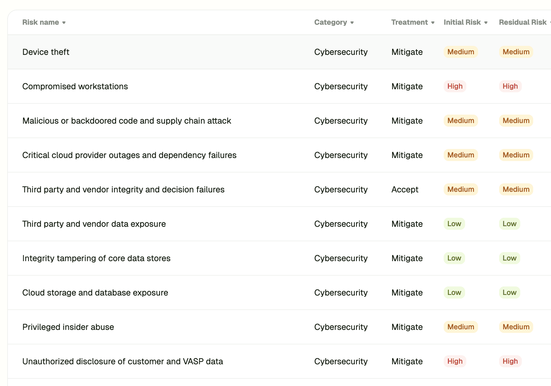This screenshot has width=551, height=386.
Task: Select Malicious or backdoored code risk row
Action: coord(279,121)
